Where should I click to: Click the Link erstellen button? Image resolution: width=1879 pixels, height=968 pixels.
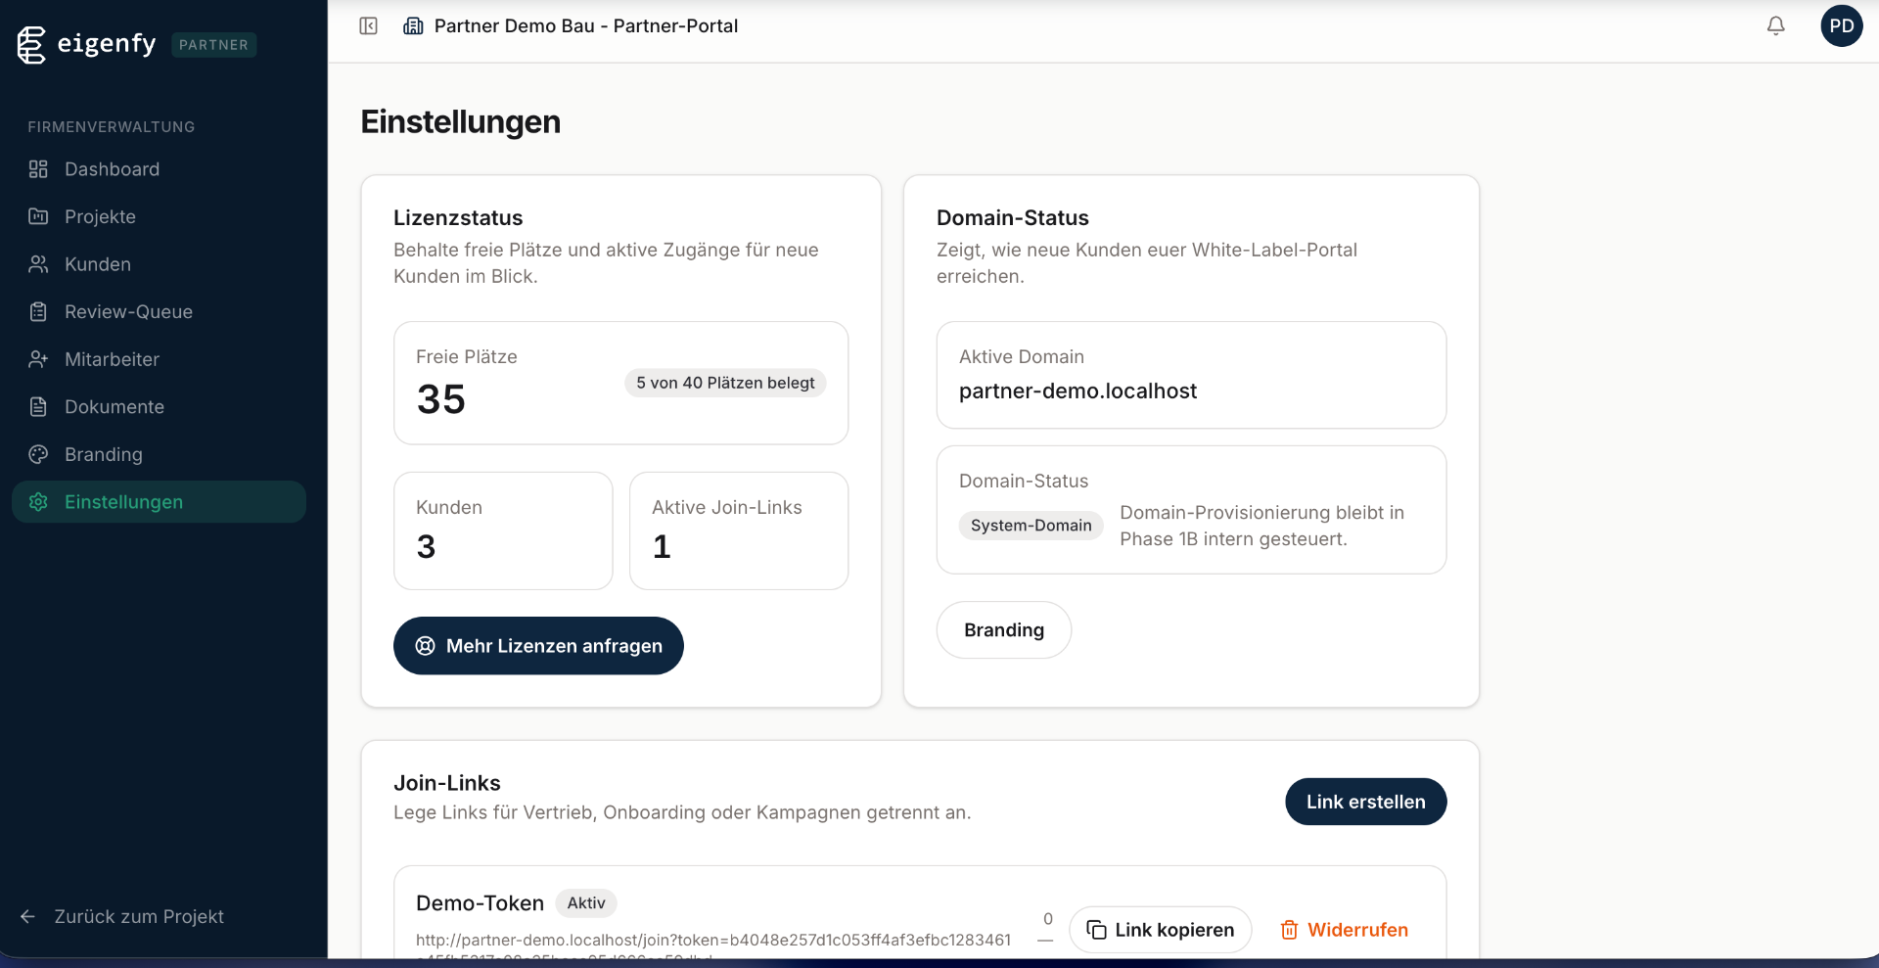pyautogui.click(x=1365, y=802)
